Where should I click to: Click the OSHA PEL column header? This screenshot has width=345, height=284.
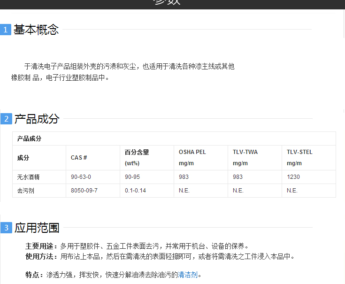click(201, 158)
